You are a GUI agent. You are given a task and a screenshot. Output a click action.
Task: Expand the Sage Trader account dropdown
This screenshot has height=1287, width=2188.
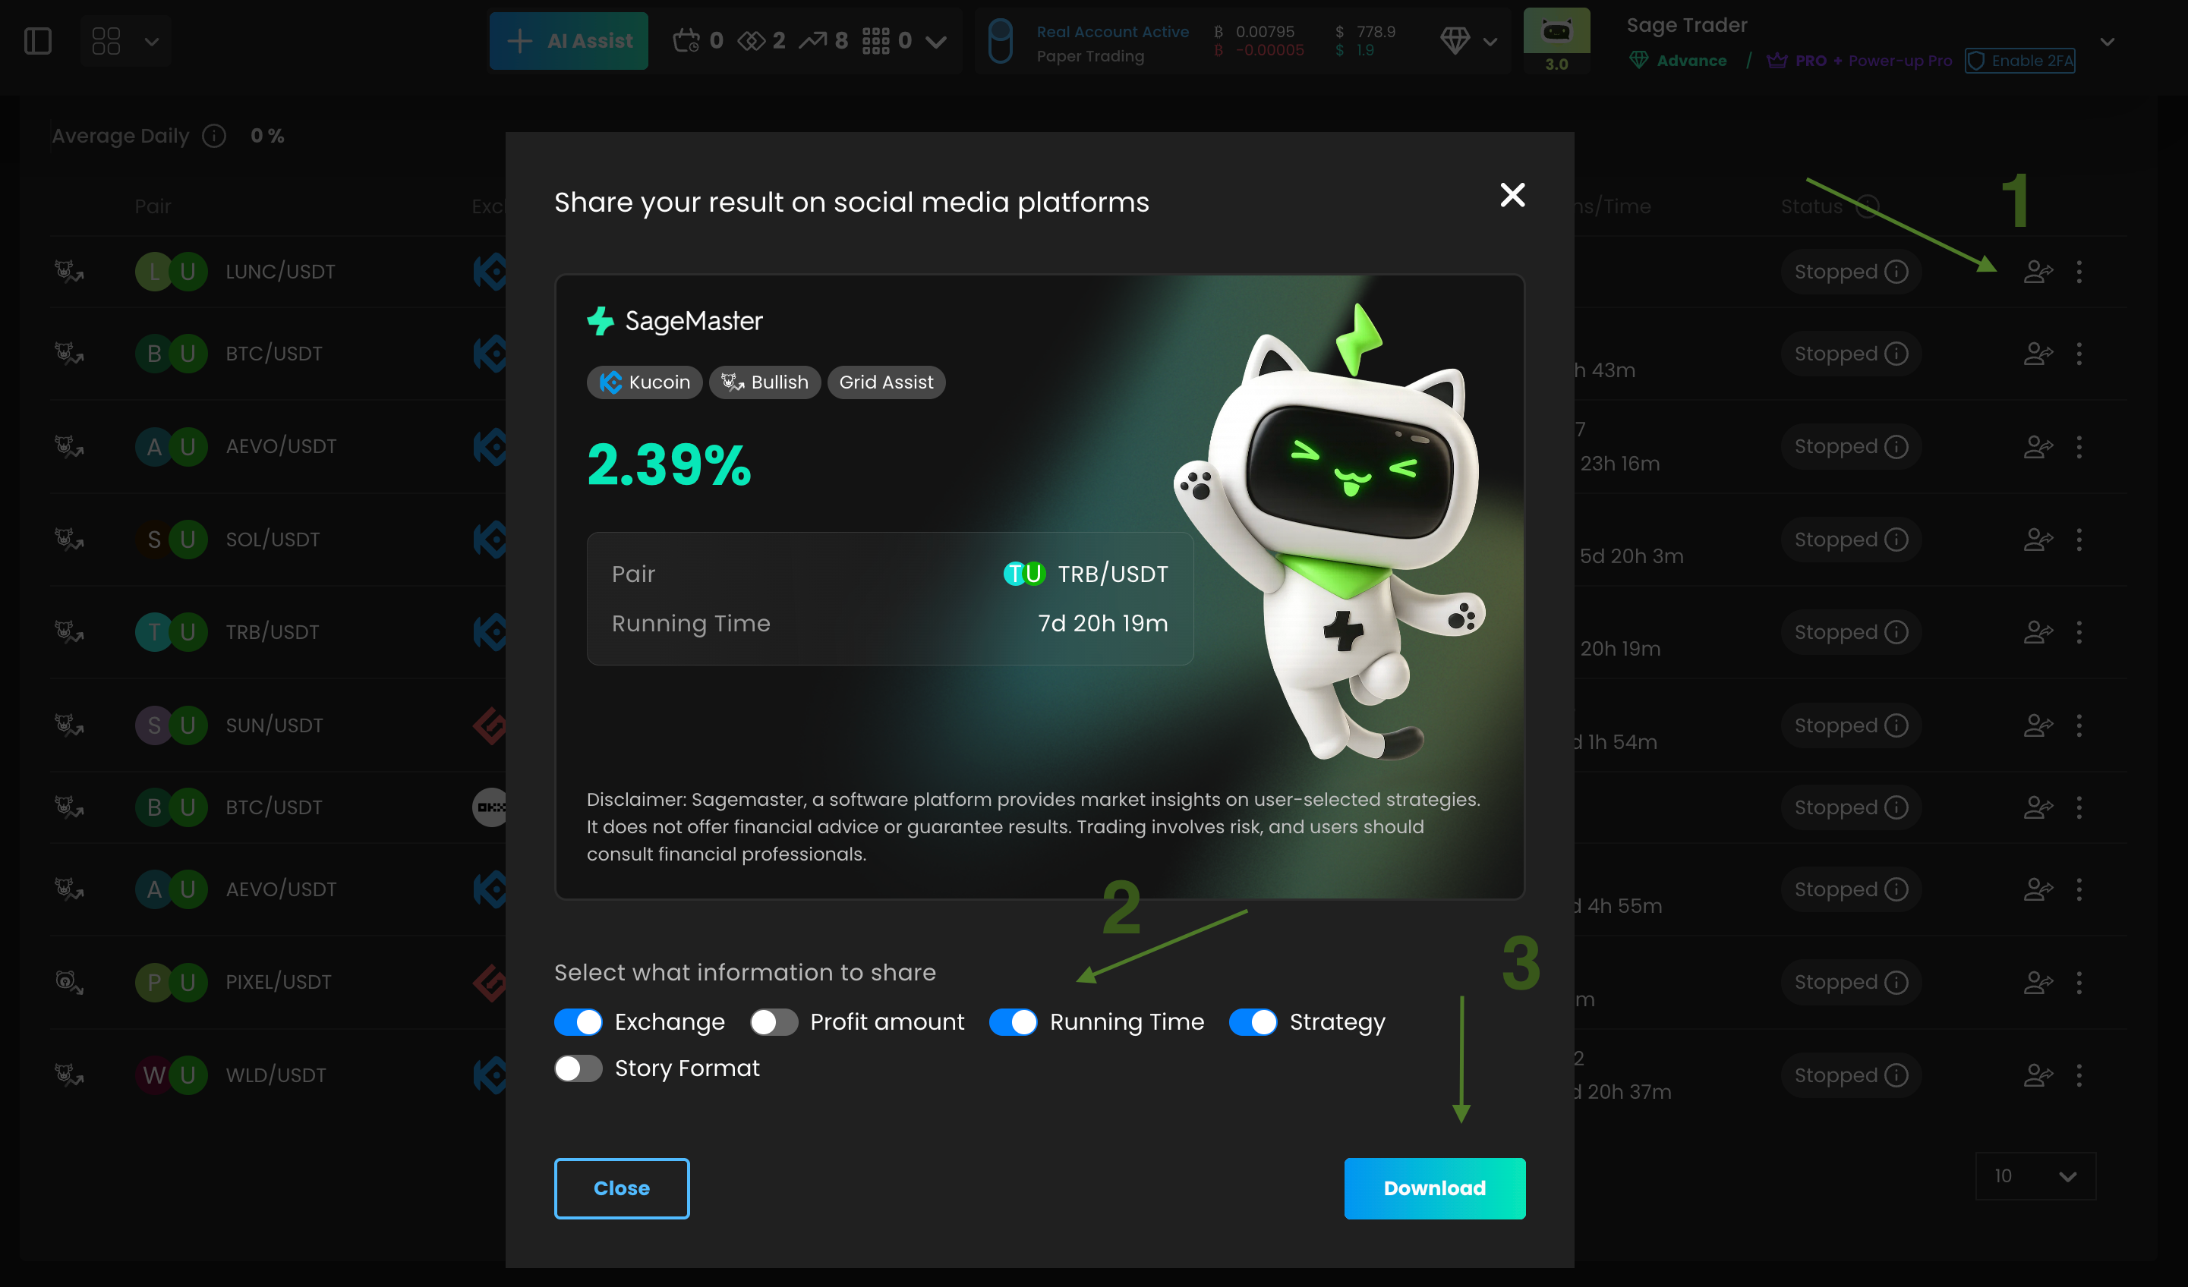pyautogui.click(x=2108, y=41)
